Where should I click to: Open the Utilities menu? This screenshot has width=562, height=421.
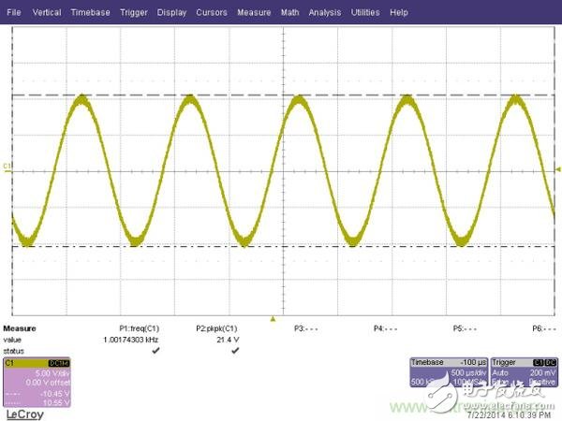[365, 13]
